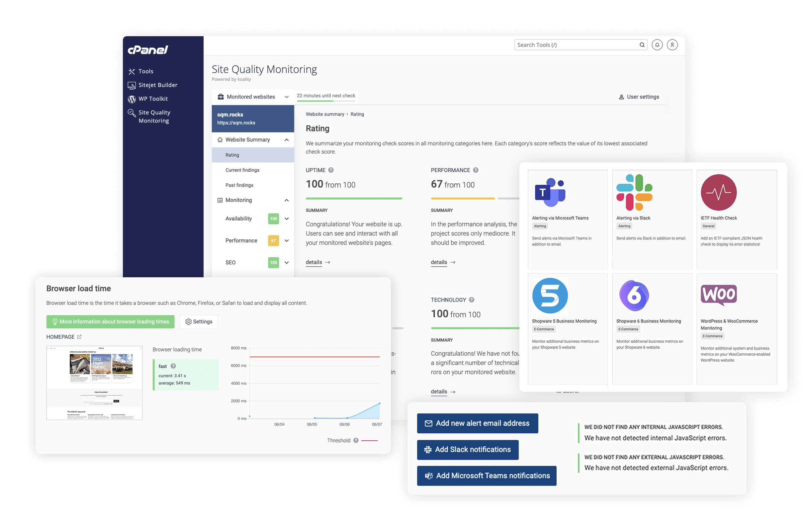Open Past findings
The height and width of the screenshot is (522, 808).
point(239,185)
